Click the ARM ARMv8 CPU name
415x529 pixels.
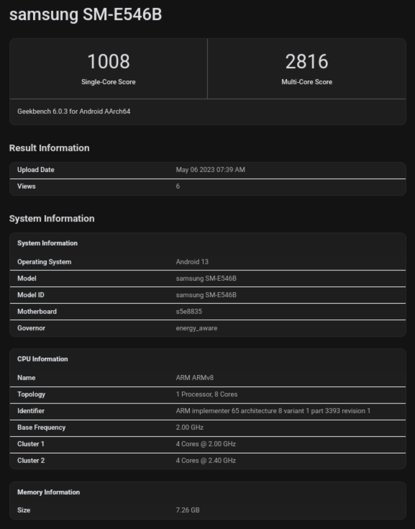pos(194,378)
